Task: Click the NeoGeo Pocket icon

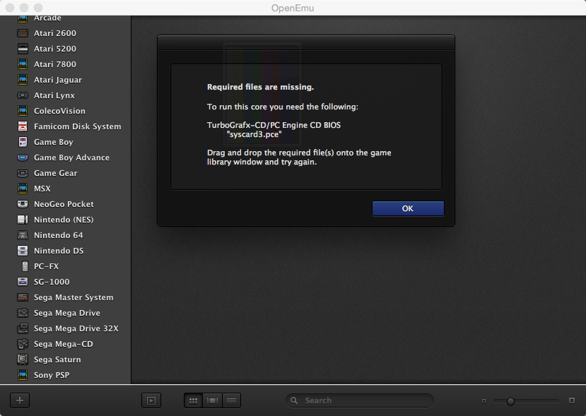Action: point(23,204)
